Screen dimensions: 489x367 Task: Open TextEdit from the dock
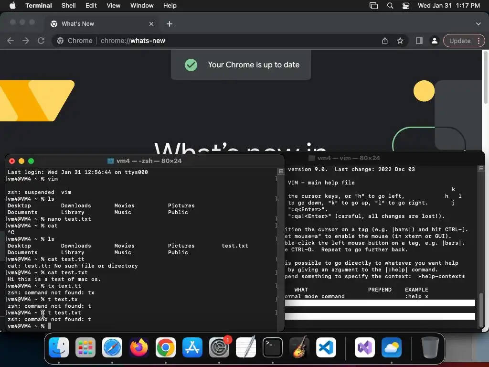tap(246, 347)
